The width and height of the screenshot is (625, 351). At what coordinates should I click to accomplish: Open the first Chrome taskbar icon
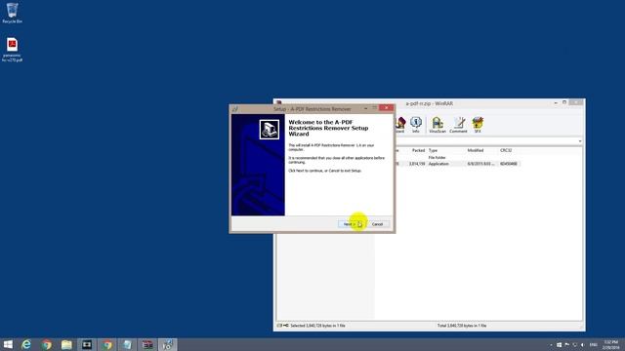47,344
